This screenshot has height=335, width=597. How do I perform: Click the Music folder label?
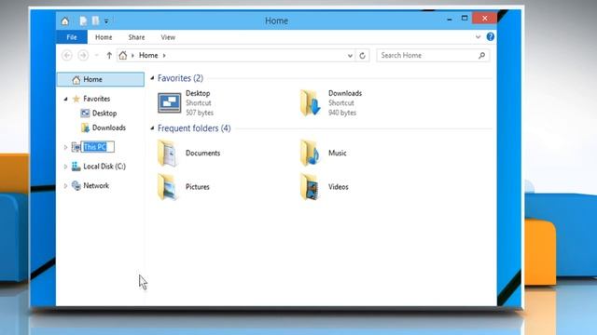click(338, 153)
